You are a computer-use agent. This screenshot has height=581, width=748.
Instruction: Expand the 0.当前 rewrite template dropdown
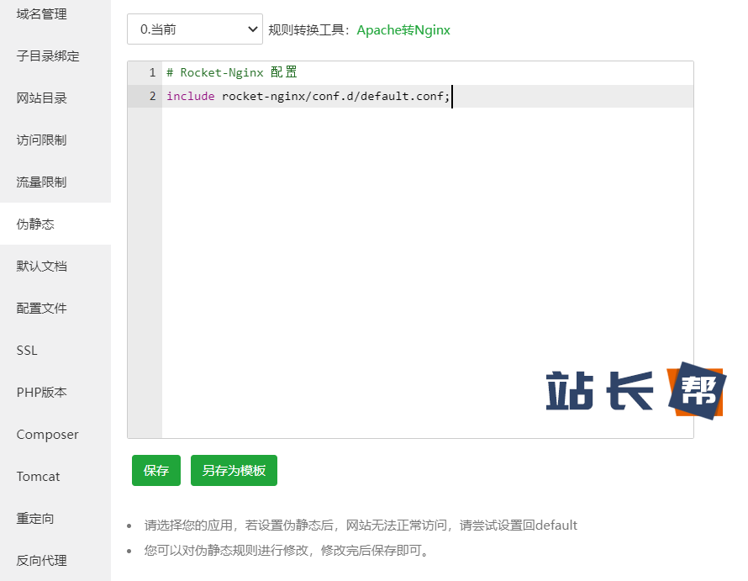[195, 29]
